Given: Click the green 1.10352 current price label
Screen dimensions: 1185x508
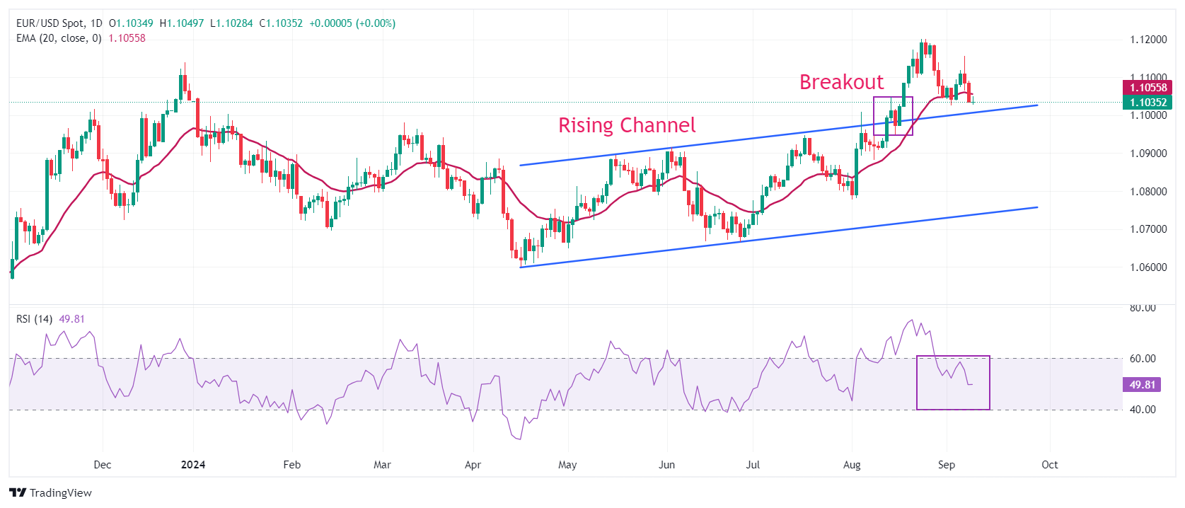Looking at the screenshot, I should click(1148, 103).
